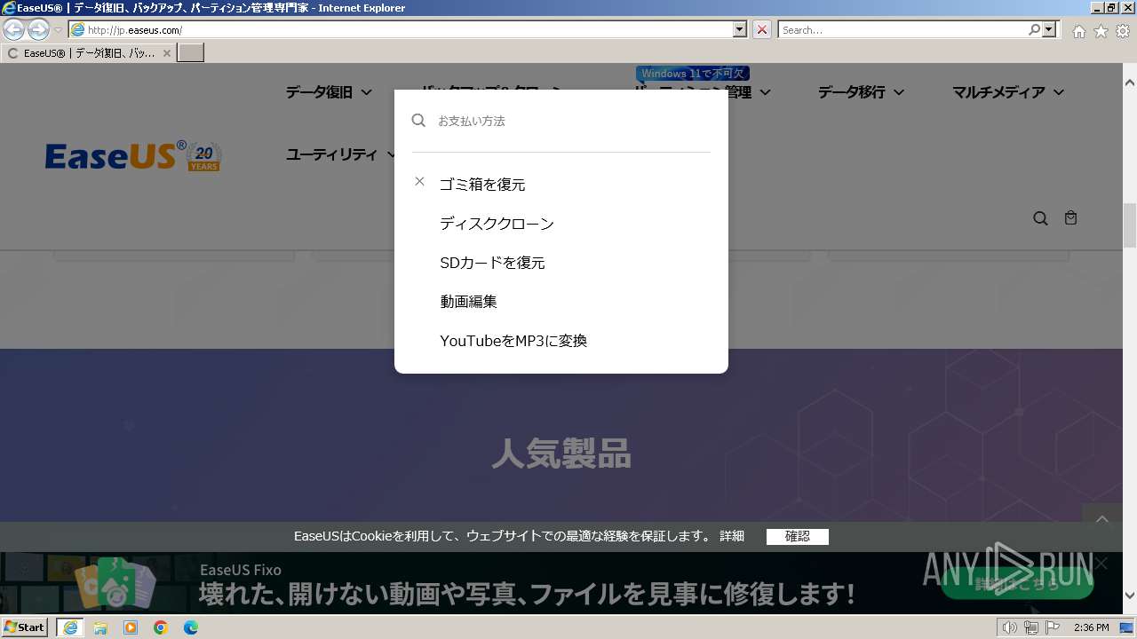
Task: Close the EaseUS Fixo banner ad
Action: pyautogui.click(x=1101, y=563)
